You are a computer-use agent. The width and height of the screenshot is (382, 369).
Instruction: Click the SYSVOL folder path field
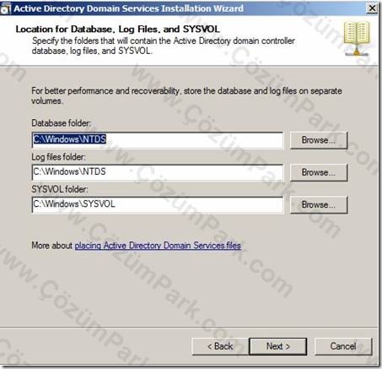click(158, 205)
